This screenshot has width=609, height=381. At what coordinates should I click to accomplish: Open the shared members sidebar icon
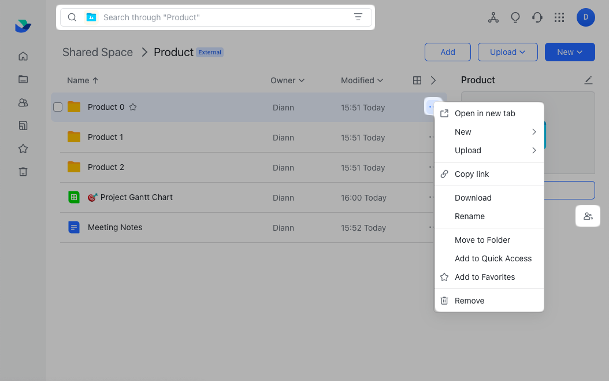click(x=23, y=102)
